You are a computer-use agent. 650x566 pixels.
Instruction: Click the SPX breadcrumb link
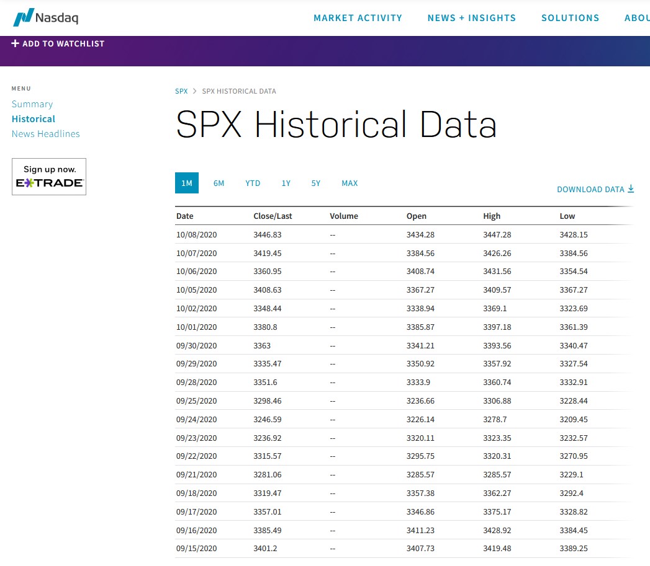coord(181,91)
